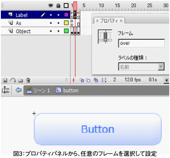
Task: Add a motion guide layer
Action: pyautogui.click(x=13, y=80)
